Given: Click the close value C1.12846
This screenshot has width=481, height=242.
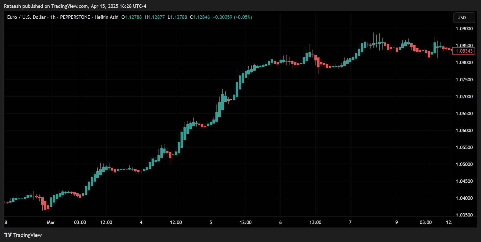Looking at the screenshot, I should 200,17.
